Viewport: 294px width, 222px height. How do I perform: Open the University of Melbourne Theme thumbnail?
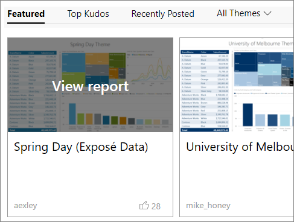coord(237,85)
